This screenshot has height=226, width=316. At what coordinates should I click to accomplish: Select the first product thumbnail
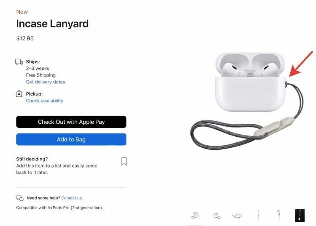[195, 215]
